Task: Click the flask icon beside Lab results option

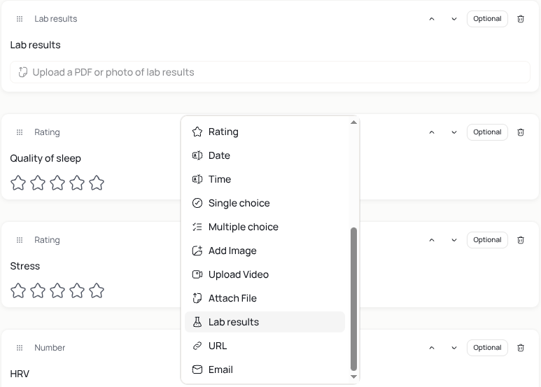Action: (197, 322)
